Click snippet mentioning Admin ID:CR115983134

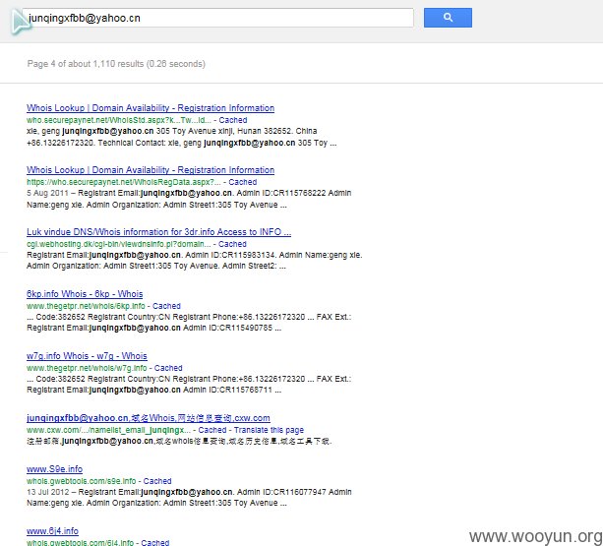point(195,261)
